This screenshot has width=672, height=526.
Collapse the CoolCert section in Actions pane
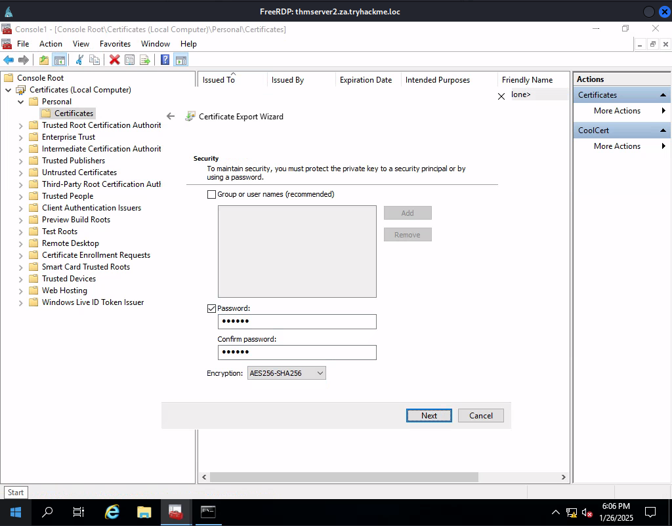(663, 131)
